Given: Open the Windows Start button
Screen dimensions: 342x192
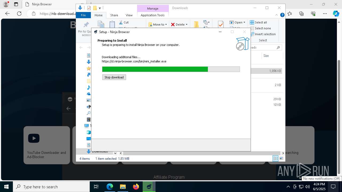Looking at the screenshot, I should (6, 187).
